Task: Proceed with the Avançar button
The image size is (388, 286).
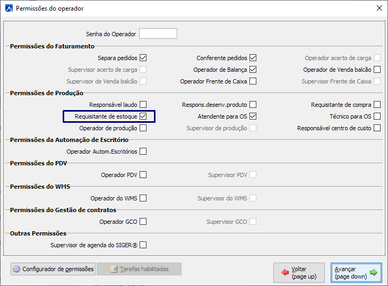Action: click(x=356, y=273)
